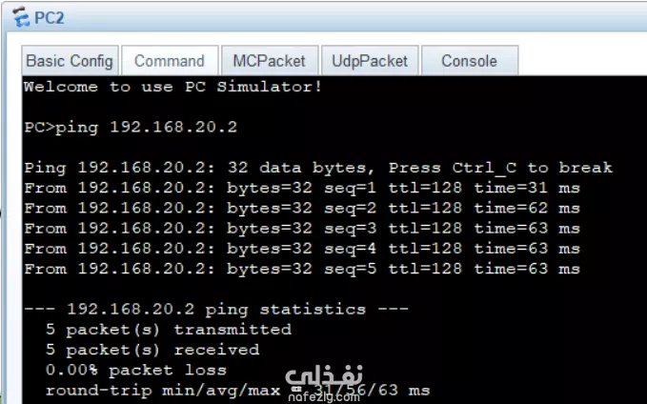Click the seq=5 ping reply line
Screen dimensions: 647x404
[x=301, y=269]
